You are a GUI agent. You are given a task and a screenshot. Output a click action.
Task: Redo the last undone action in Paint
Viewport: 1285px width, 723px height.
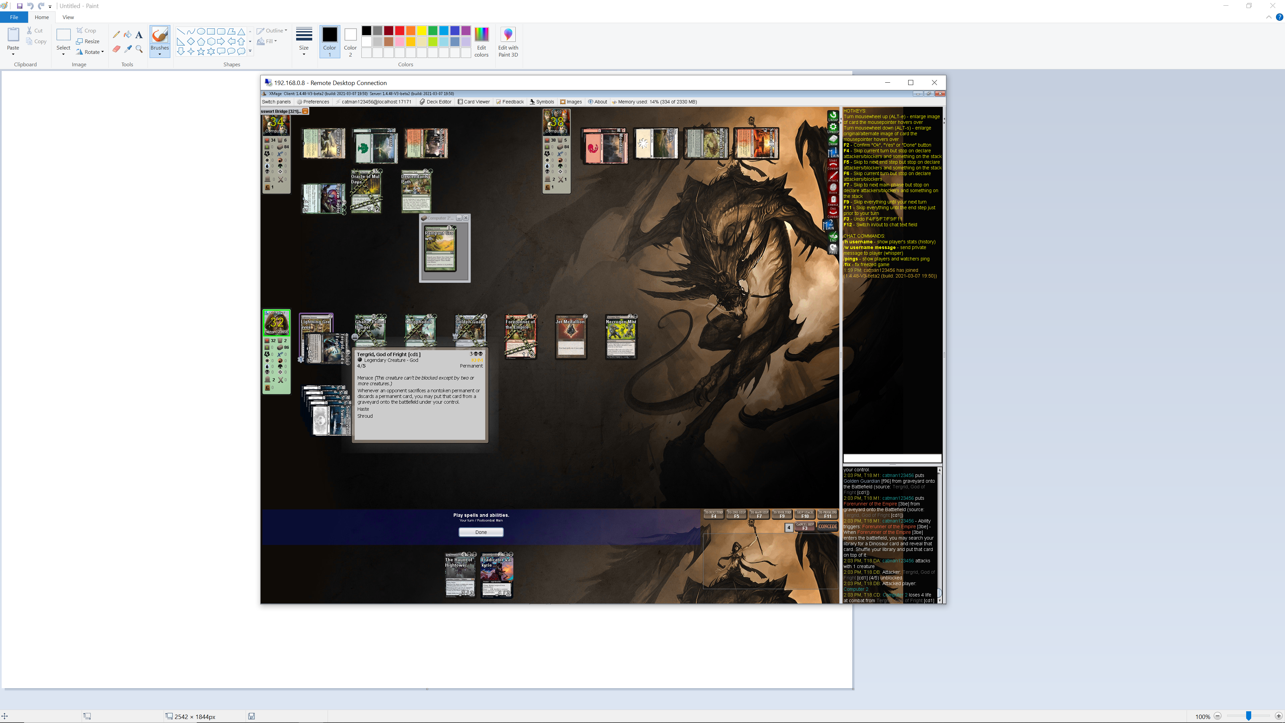point(41,6)
